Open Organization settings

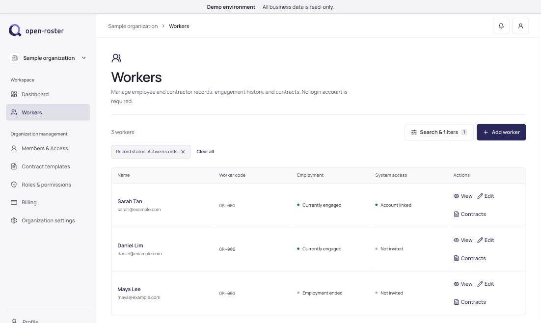pyautogui.click(x=48, y=220)
